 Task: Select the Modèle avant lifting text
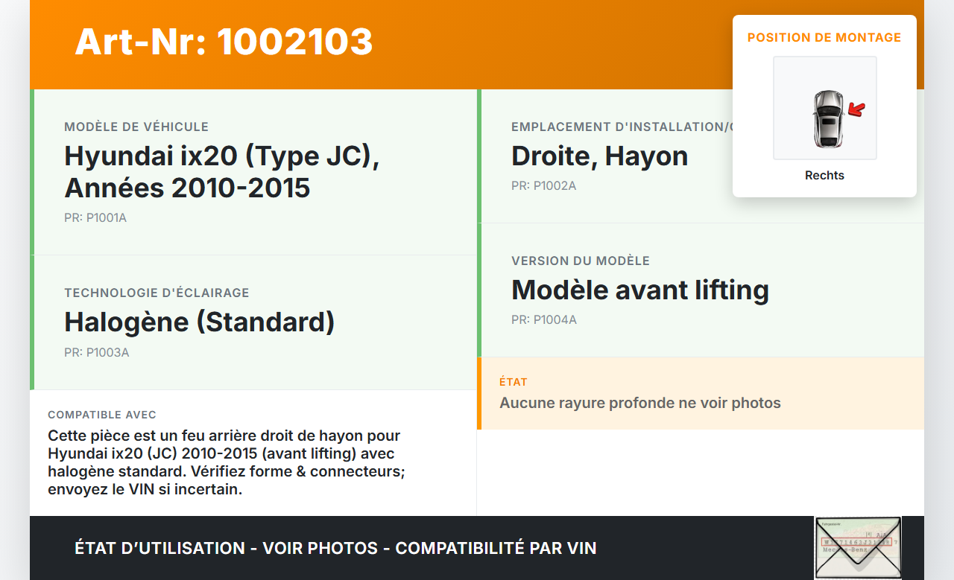click(639, 290)
